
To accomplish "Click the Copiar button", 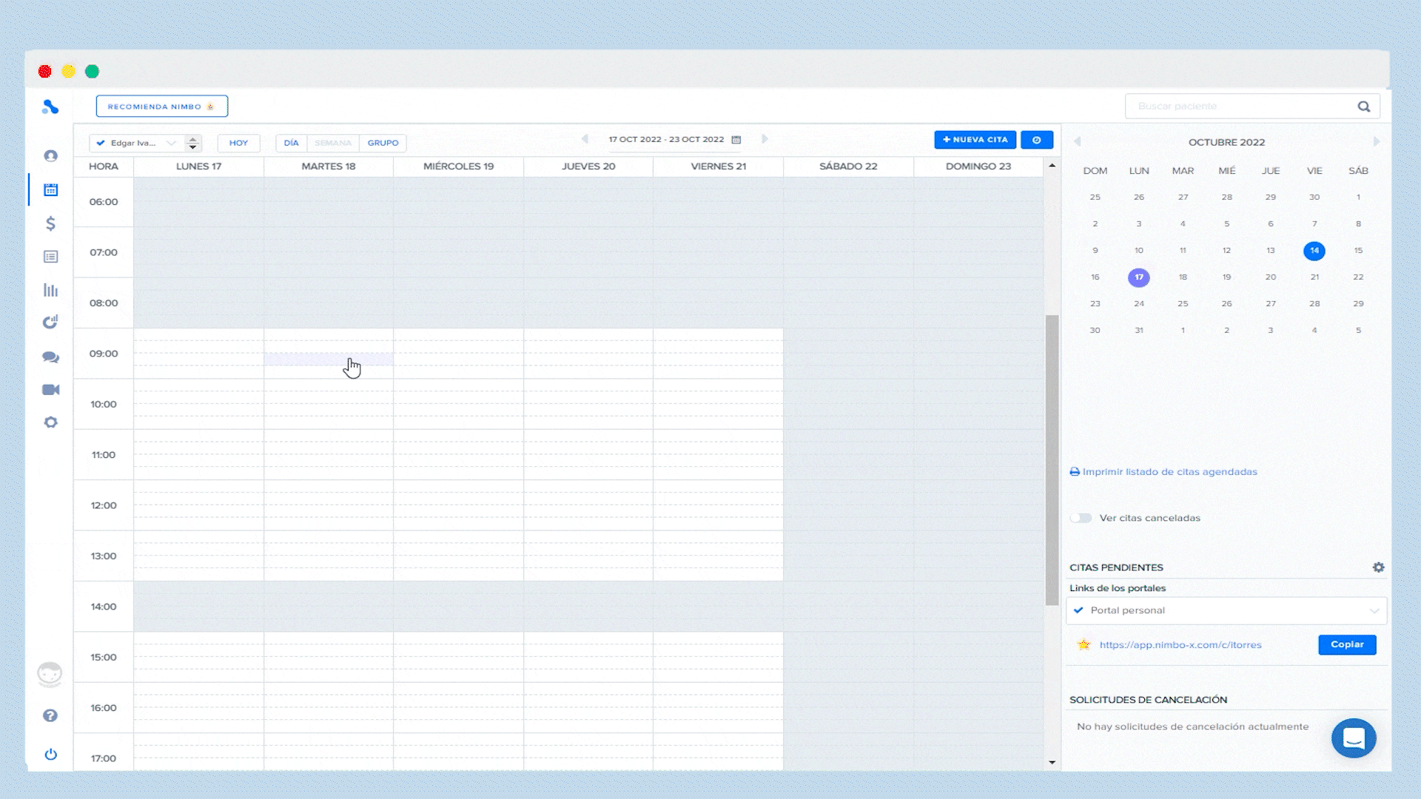I will 1346,644.
